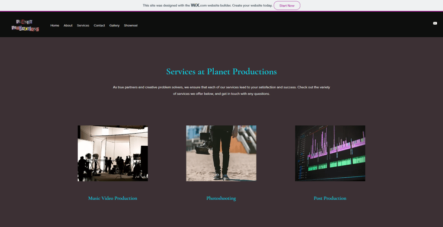Click the YouTube icon in the header

click(435, 23)
